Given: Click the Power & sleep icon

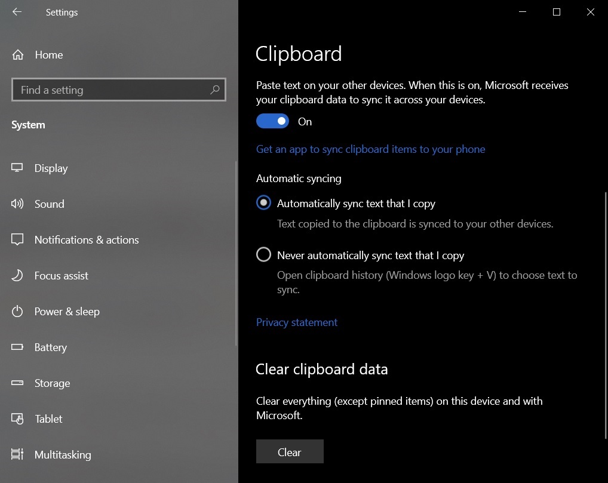Looking at the screenshot, I should 17,311.
